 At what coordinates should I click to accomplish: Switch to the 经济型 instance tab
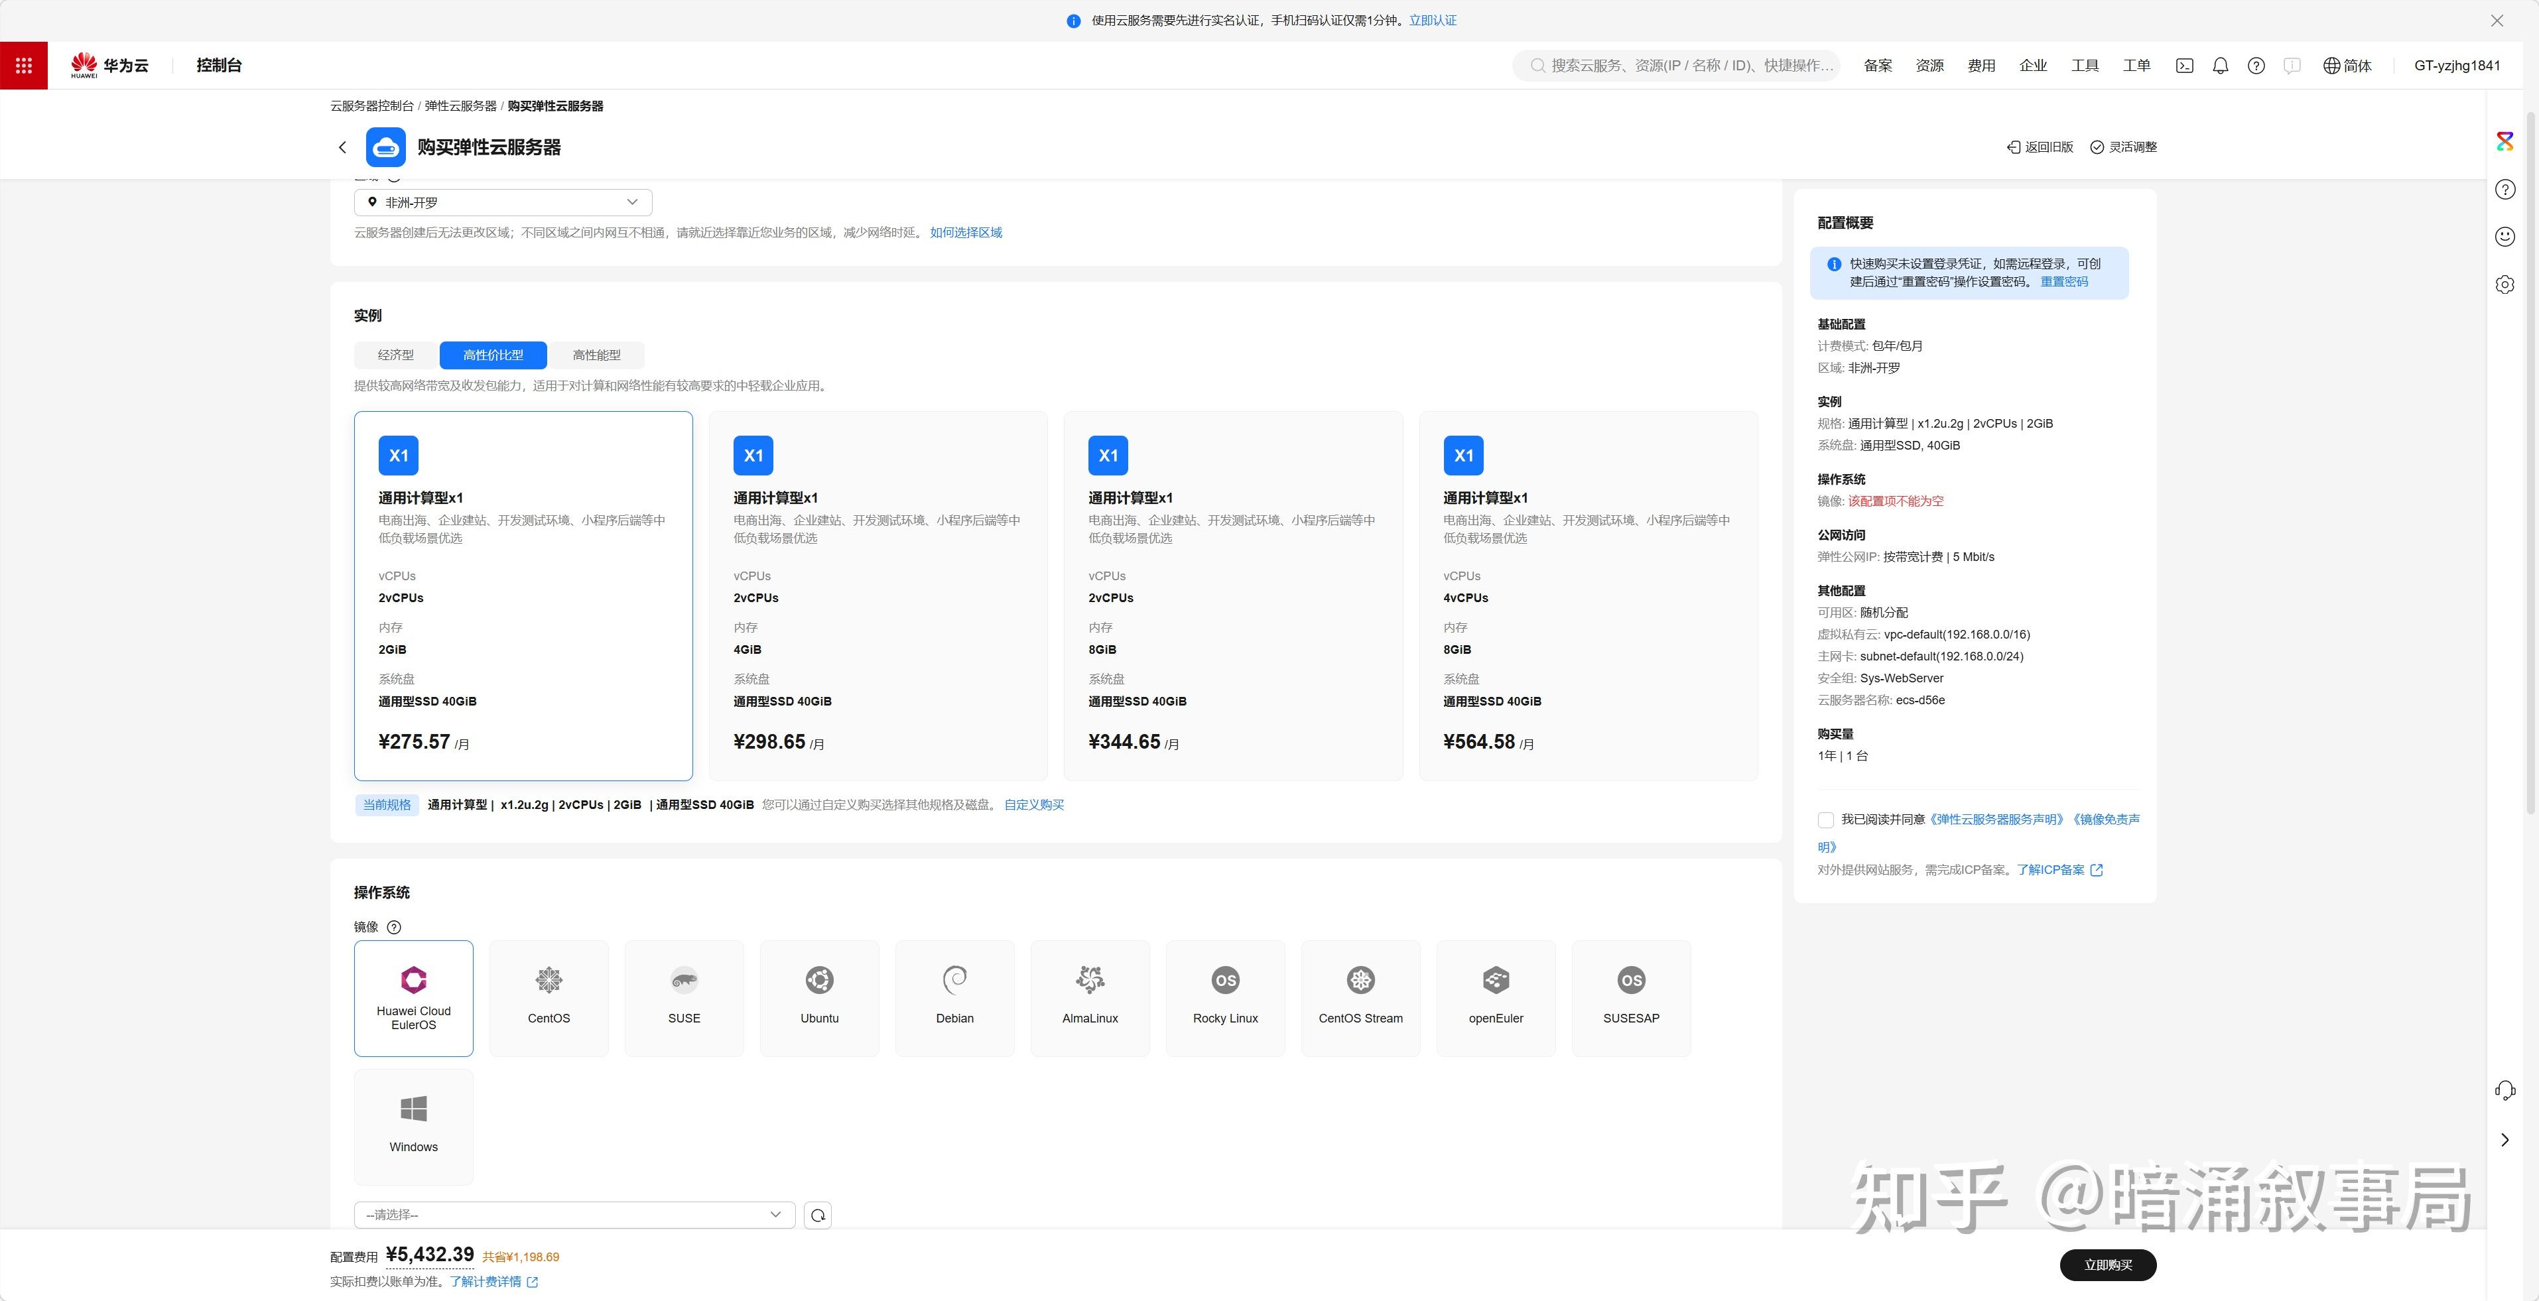395,355
